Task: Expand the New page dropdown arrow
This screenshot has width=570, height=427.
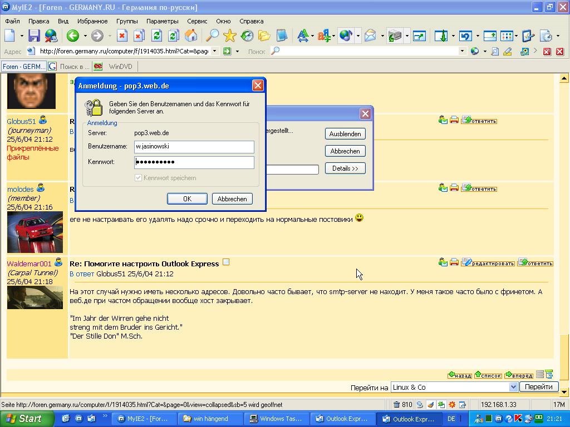Action: pyautogui.click(x=22, y=36)
